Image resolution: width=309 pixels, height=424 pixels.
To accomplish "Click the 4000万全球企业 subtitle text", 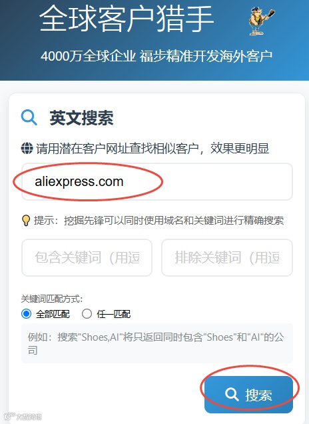I will tap(156, 56).
